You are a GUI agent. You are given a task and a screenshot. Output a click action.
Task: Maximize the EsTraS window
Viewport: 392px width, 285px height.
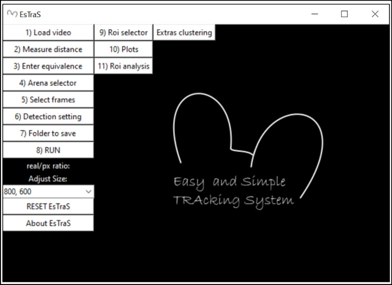[x=345, y=14]
